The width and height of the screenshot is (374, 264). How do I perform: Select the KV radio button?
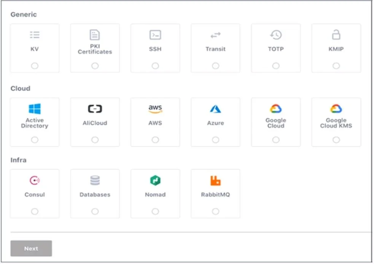[x=35, y=66]
